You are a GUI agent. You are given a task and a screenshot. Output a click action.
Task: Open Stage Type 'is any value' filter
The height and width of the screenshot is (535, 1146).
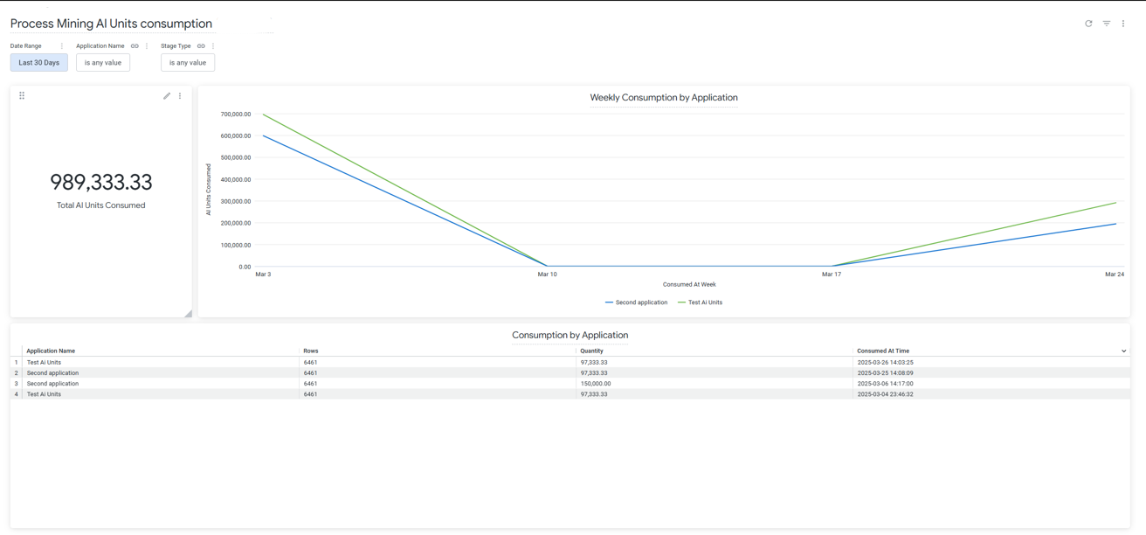(x=188, y=63)
